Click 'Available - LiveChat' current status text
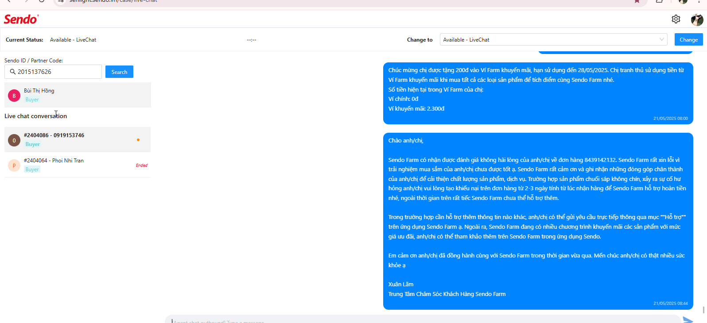The width and height of the screenshot is (707, 323). pyautogui.click(x=73, y=40)
